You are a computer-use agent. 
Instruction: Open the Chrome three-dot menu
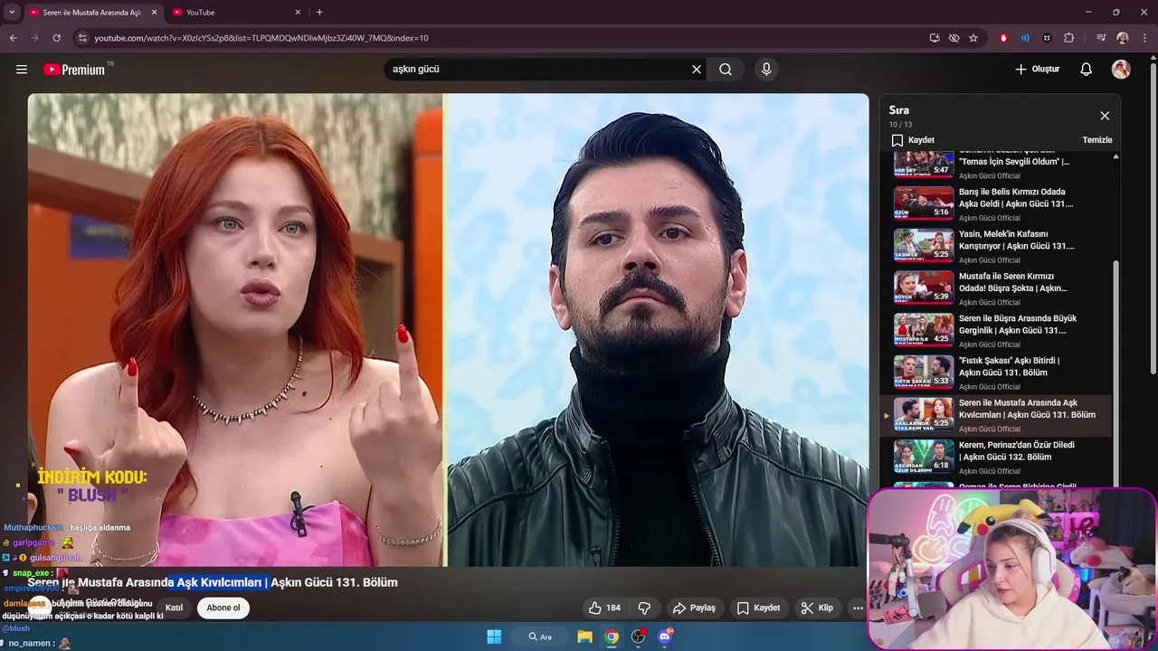[x=1144, y=38]
